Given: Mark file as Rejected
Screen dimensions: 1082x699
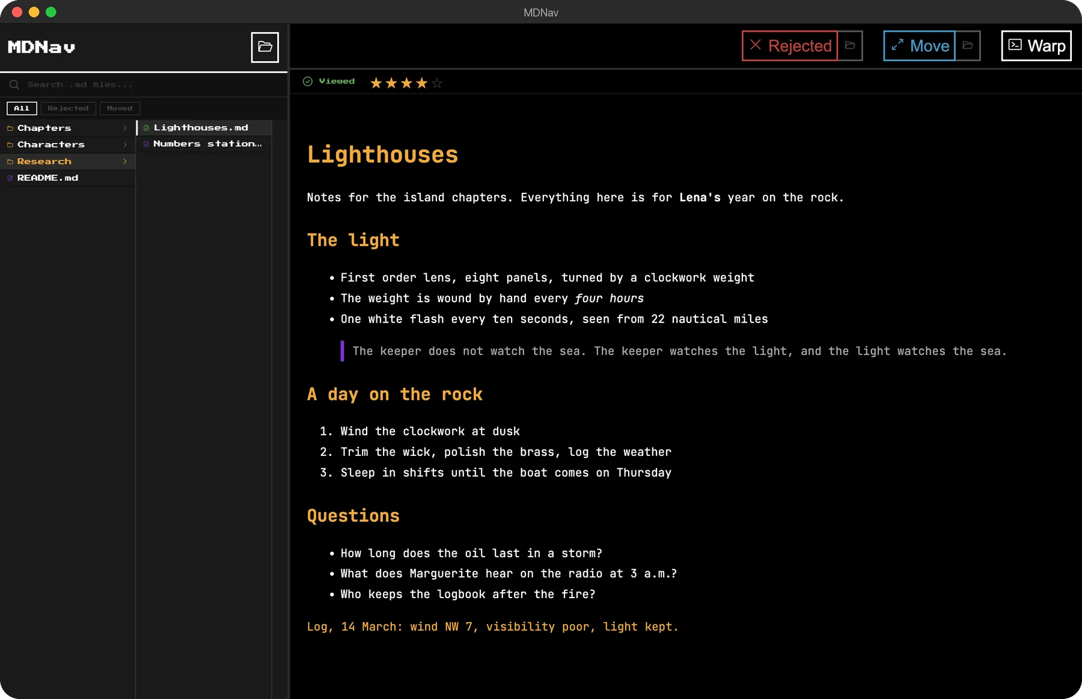Looking at the screenshot, I should [790, 46].
